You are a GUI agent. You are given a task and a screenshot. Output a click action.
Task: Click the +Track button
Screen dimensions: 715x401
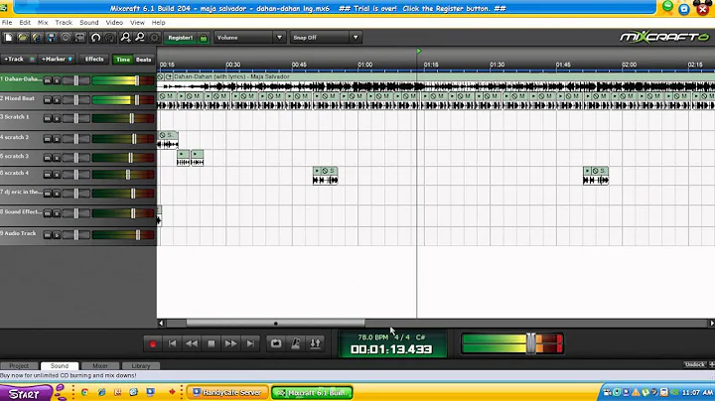click(19, 60)
